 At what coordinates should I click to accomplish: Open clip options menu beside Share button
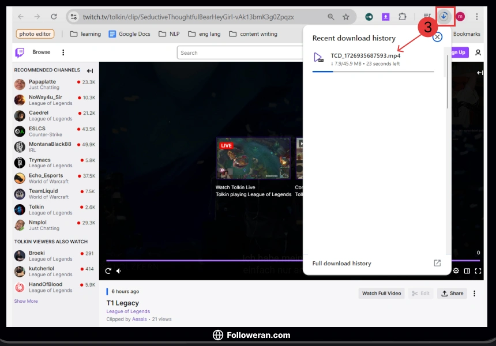tap(475, 293)
